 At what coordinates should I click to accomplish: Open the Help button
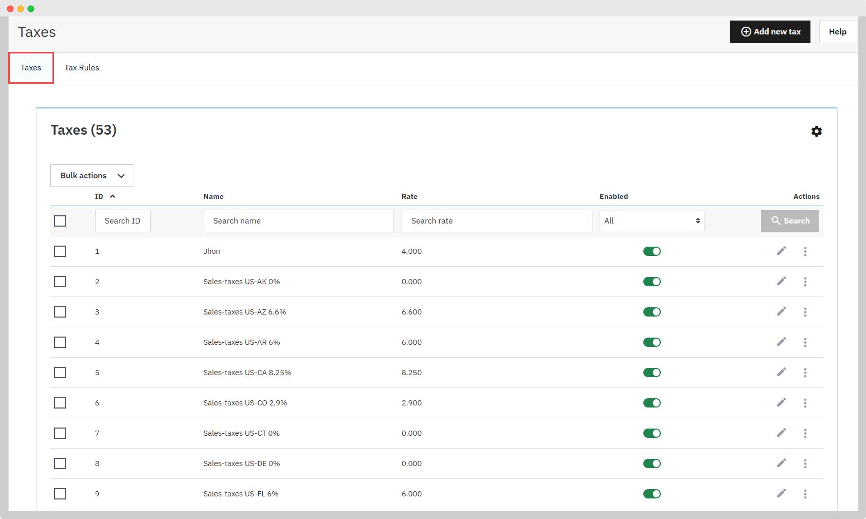point(837,32)
